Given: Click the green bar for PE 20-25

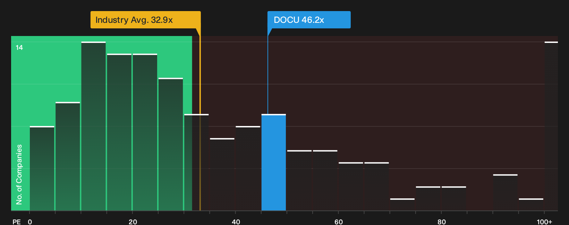Looking at the screenshot, I should click(145, 132).
